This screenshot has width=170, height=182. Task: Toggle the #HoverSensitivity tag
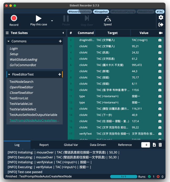[79, 12]
